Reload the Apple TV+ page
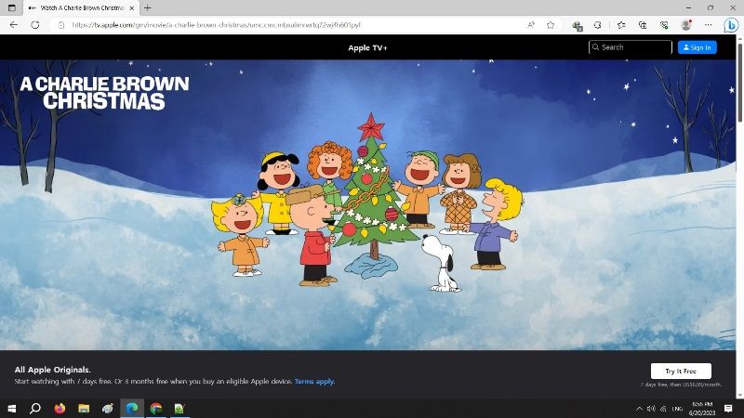Viewport: 744px width, 418px height. (35, 25)
